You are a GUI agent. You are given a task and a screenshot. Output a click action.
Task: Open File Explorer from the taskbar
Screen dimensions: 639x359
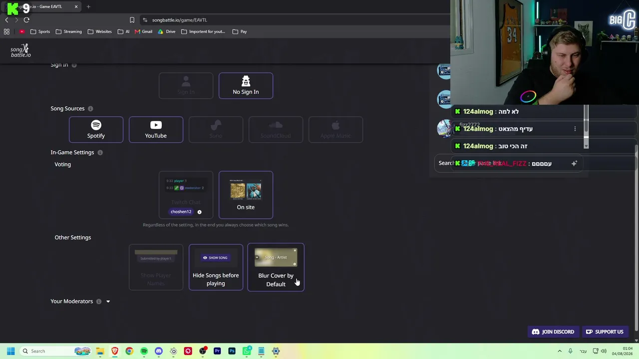point(100,351)
